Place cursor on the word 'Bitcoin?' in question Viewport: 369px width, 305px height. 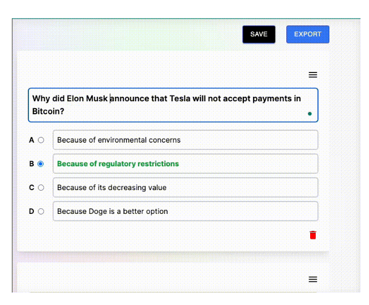point(48,112)
